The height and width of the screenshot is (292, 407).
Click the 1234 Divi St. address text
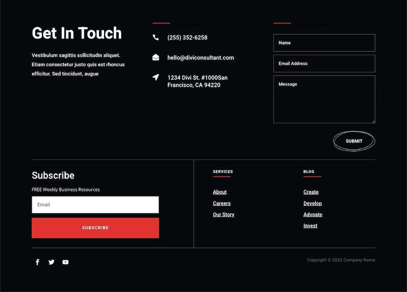tap(197, 81)
